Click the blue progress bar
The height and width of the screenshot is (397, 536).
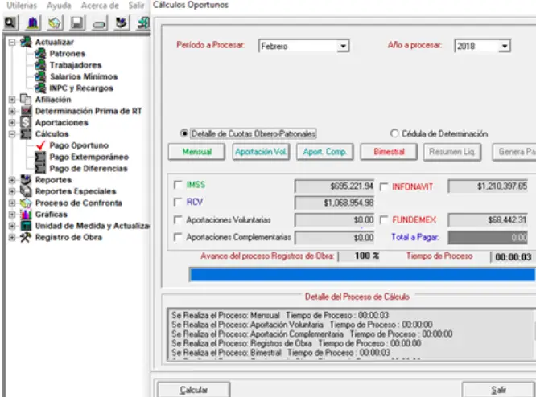coord(362,275)
